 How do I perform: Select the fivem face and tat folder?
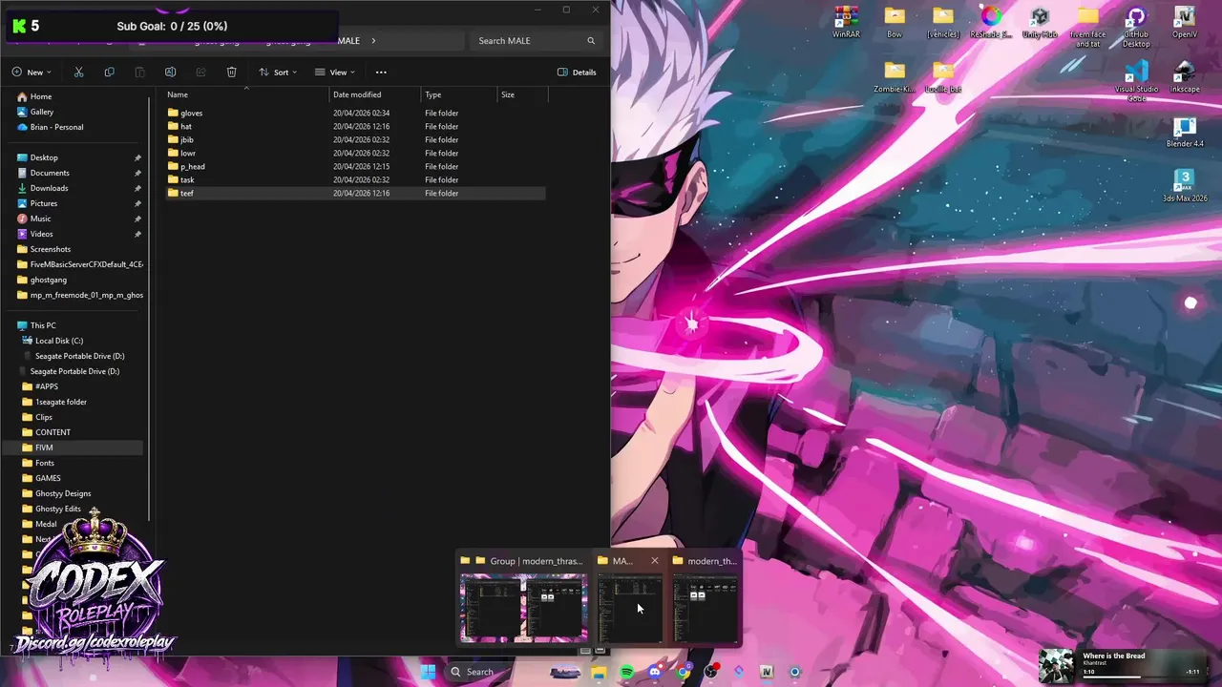(1087, 27)
